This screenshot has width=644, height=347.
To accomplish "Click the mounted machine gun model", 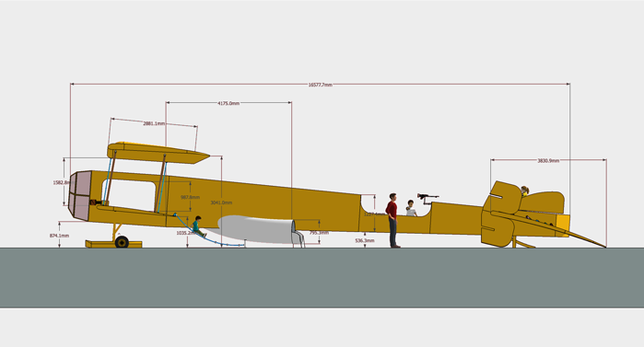I will click(427, 198).
